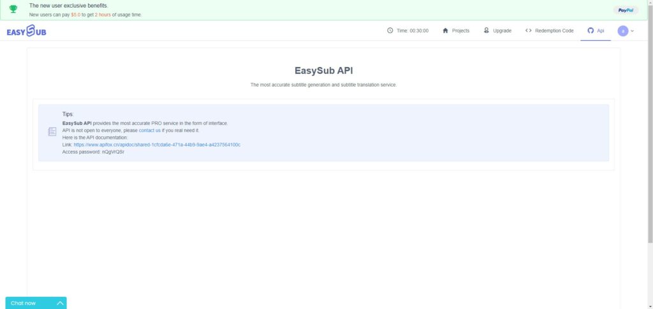Click the EasySub logo
This screenshot has height=309, width=653.
click(26, 31)
